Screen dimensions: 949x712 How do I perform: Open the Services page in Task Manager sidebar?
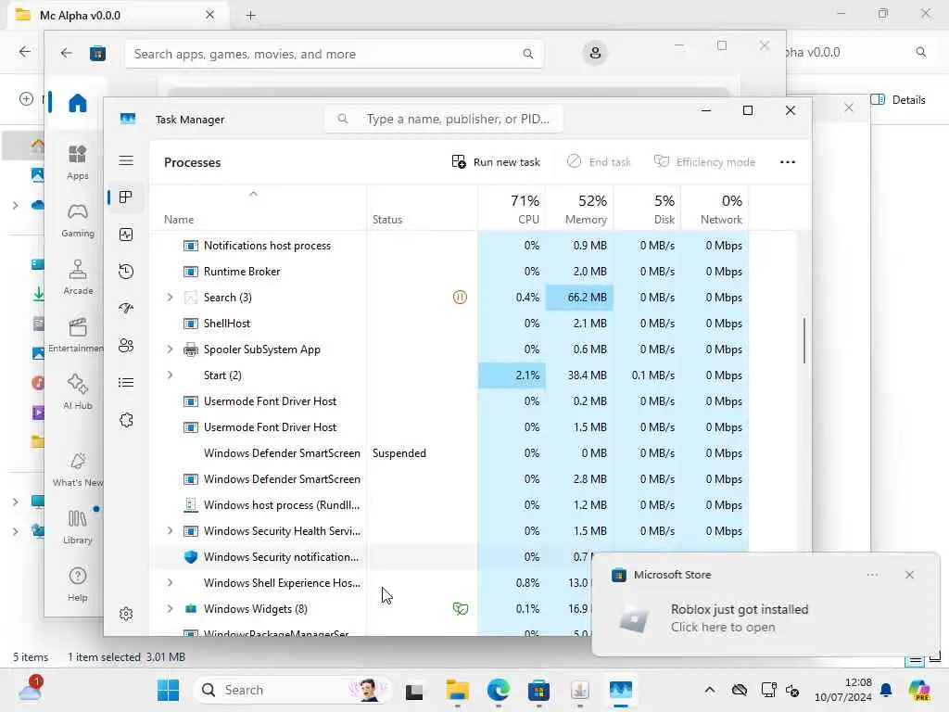tap(126, 420)
